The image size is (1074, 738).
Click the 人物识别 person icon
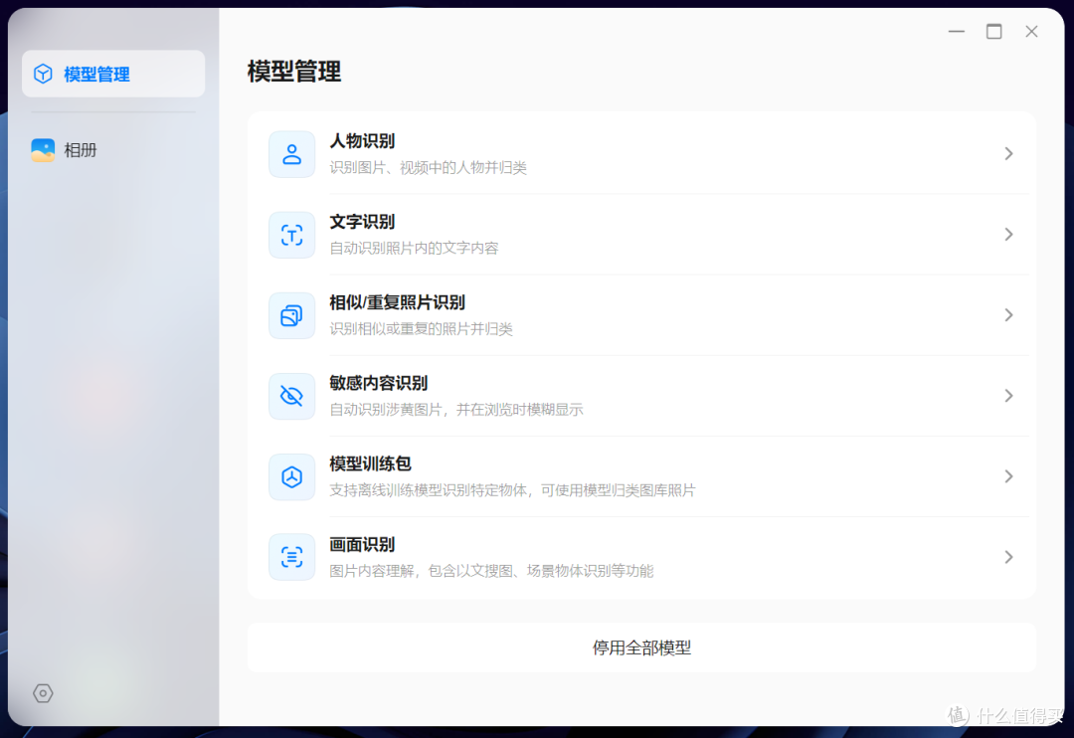click(291, 154)
